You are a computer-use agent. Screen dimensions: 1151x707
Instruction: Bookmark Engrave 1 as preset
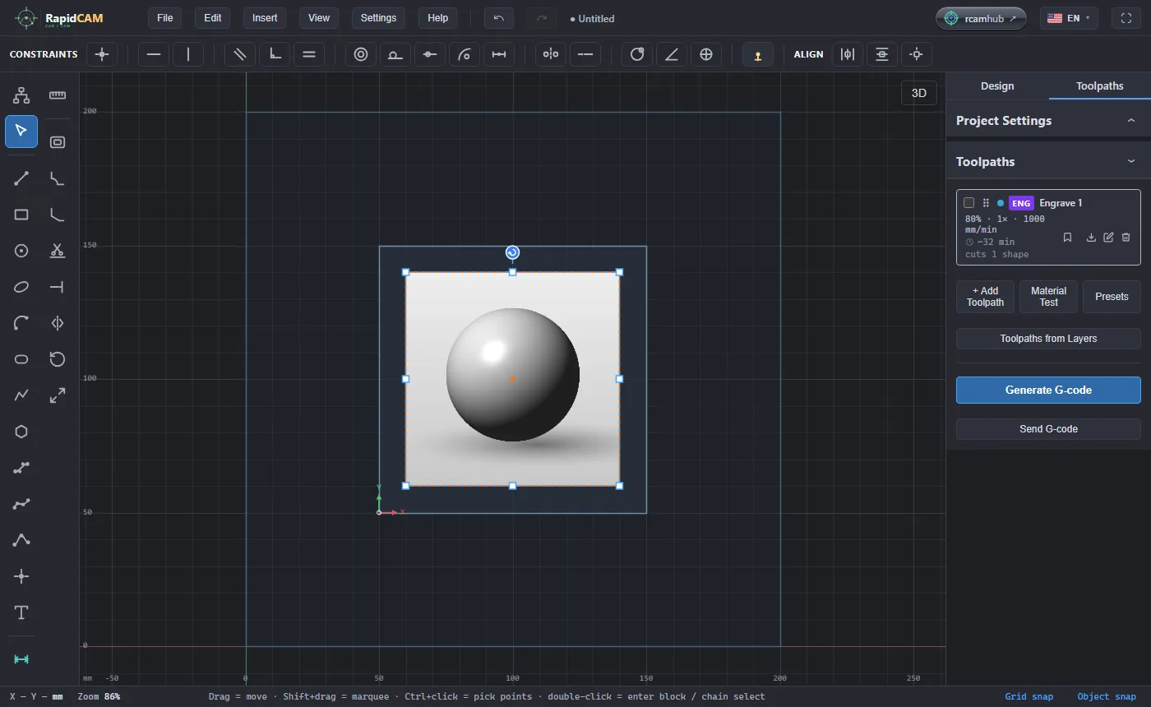click(1067, 238)
